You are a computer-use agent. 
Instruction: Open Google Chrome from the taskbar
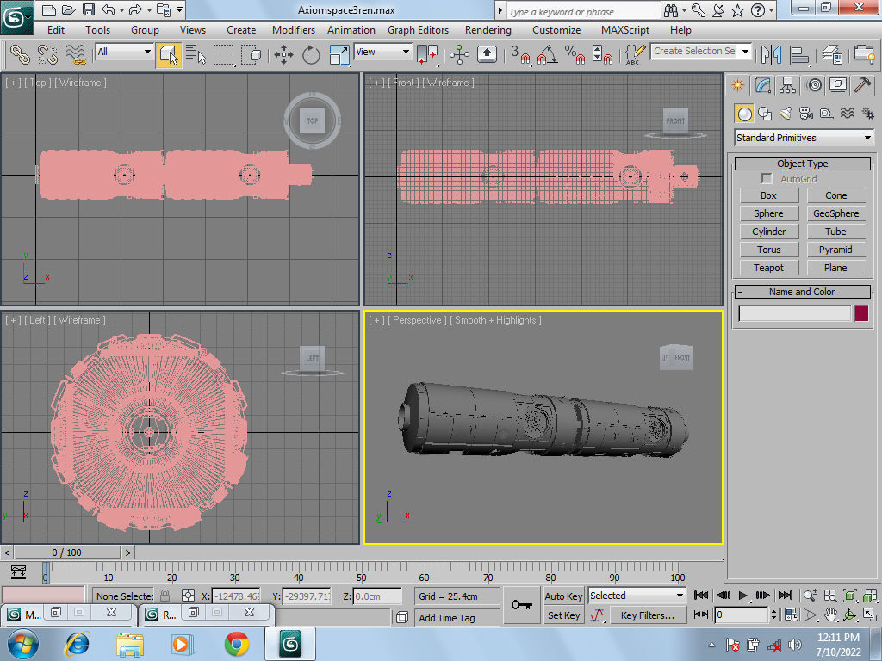click(x=237, y=644)
